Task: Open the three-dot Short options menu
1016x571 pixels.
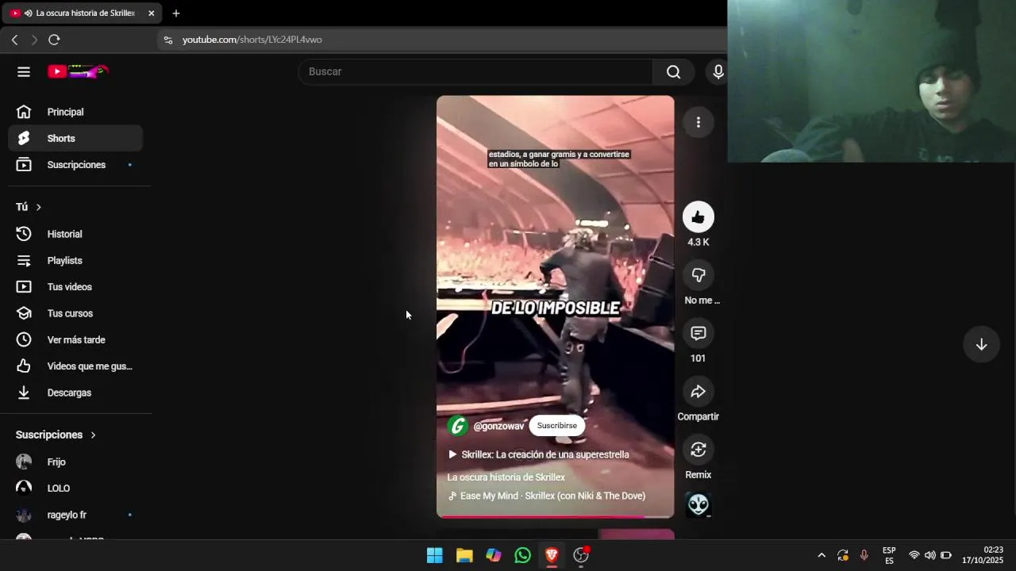Action: (698, 122)
